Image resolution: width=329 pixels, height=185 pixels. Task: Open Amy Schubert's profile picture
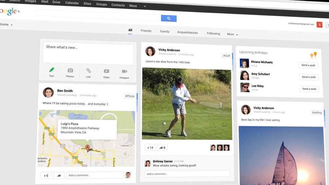coord(244,75)
